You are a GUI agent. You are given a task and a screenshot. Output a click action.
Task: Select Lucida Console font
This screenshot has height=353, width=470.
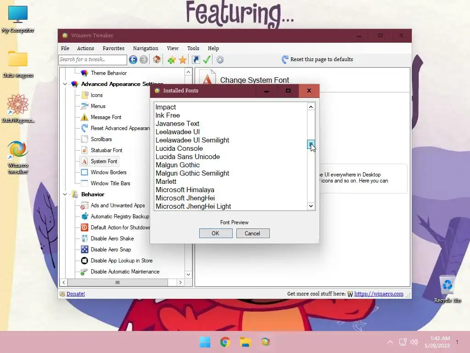point(179,148)
